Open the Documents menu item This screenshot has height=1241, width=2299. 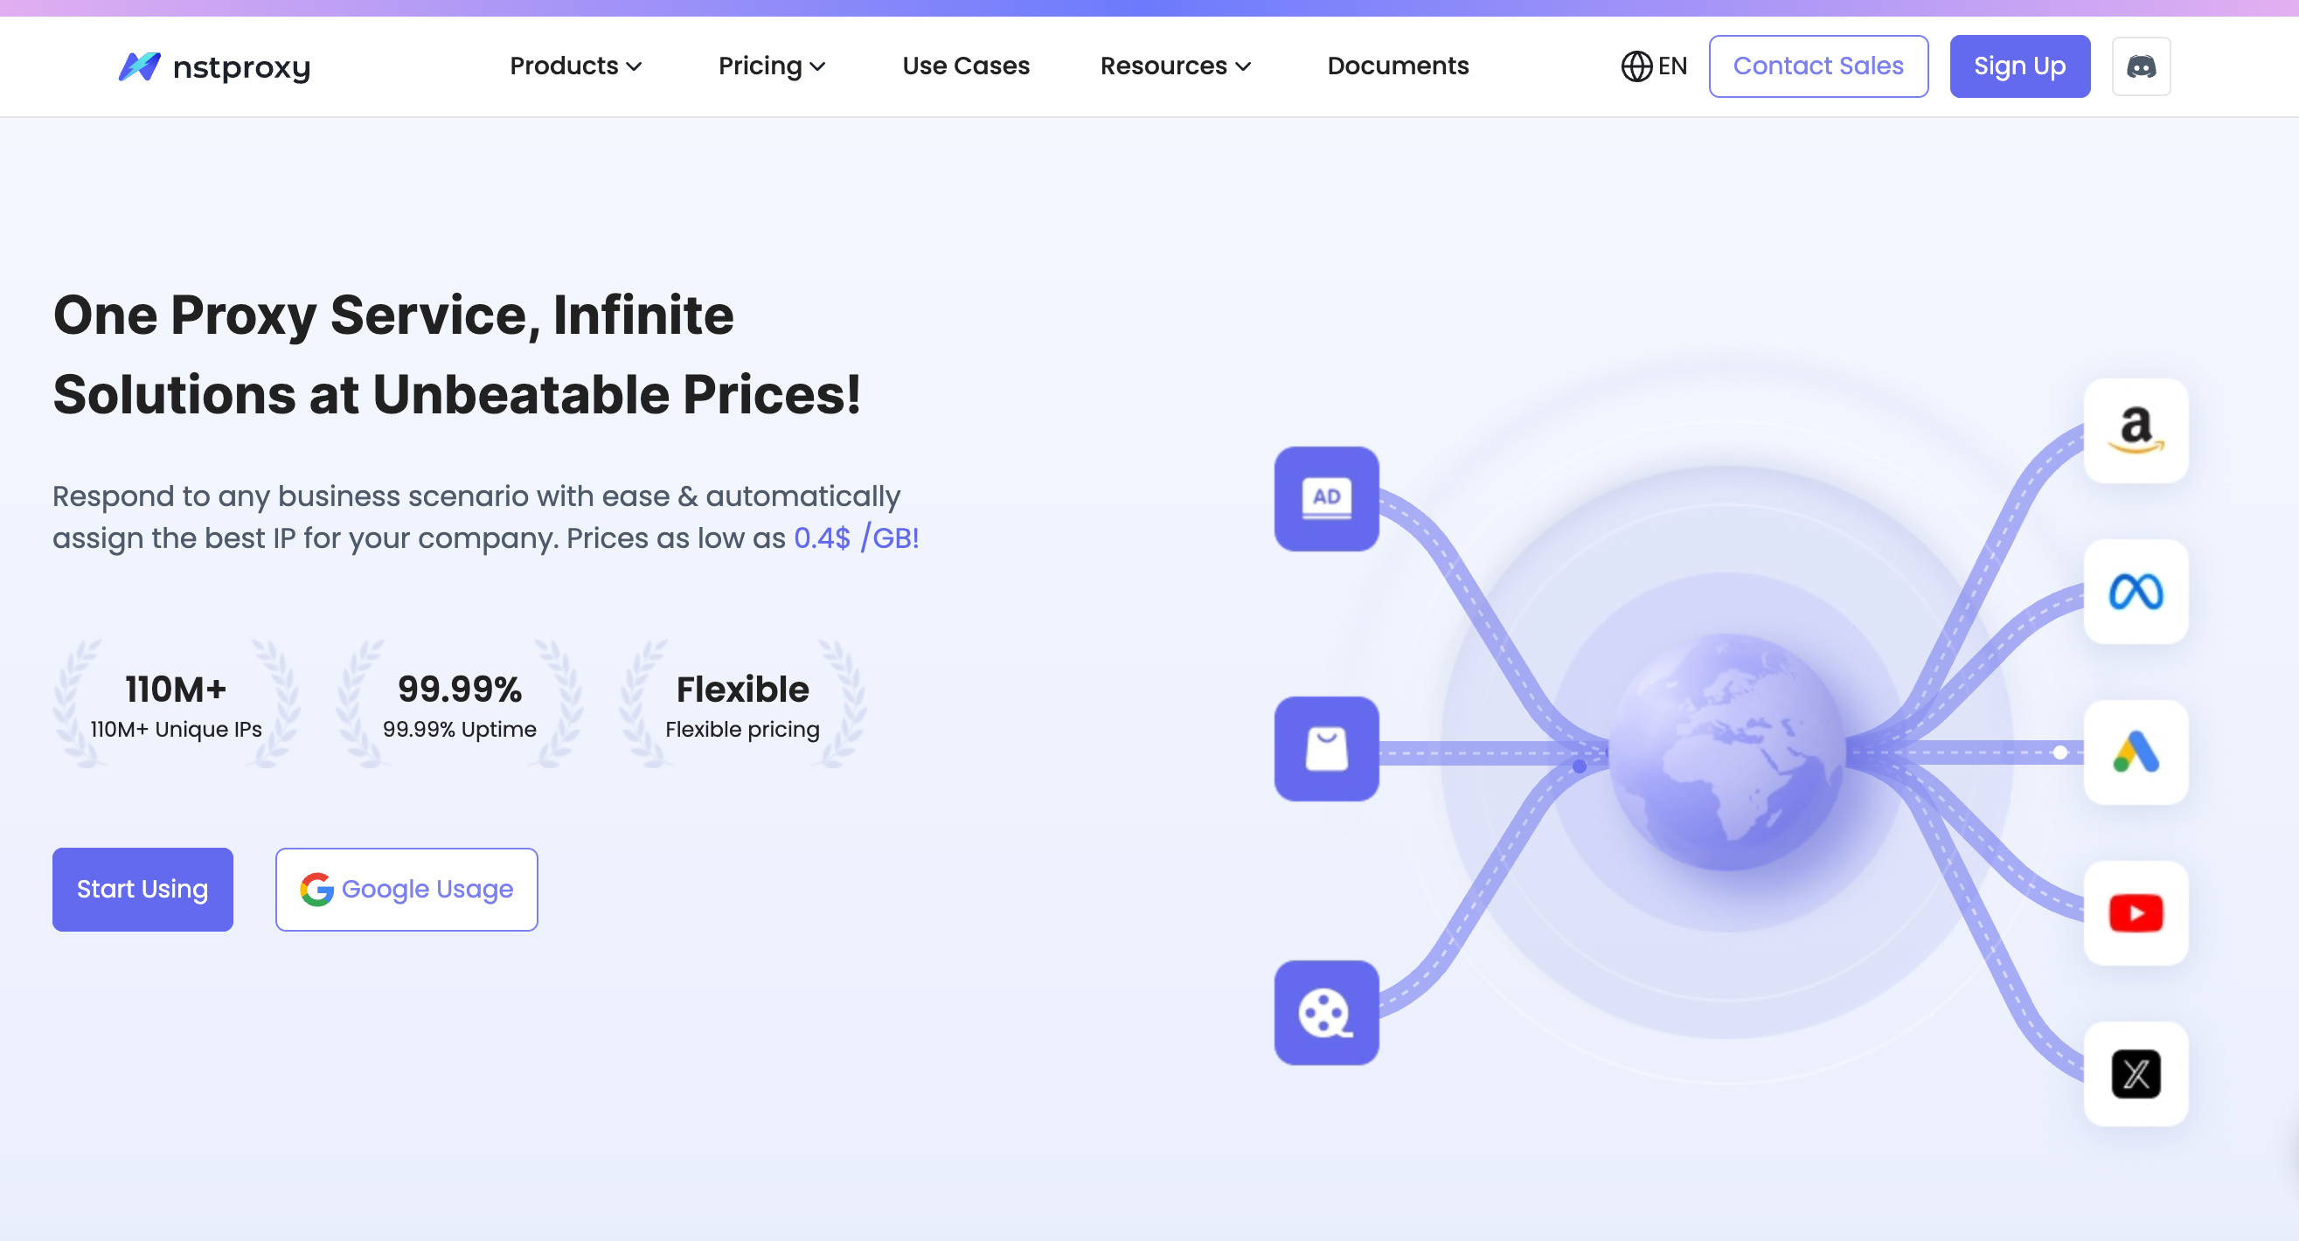[1398, 67]
